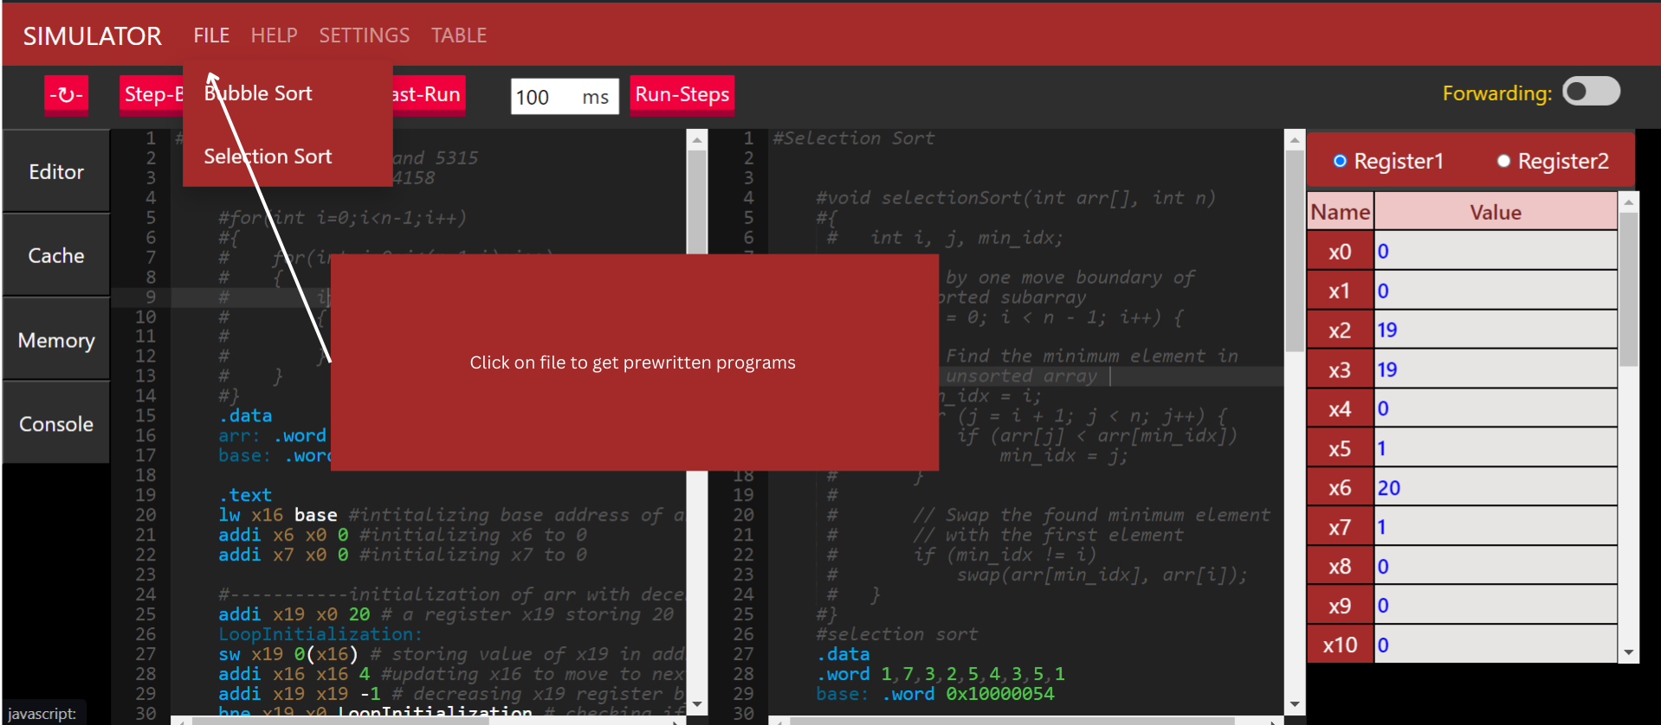
Task: Click the left editor scroll up arrow
Action: [697, 139]
